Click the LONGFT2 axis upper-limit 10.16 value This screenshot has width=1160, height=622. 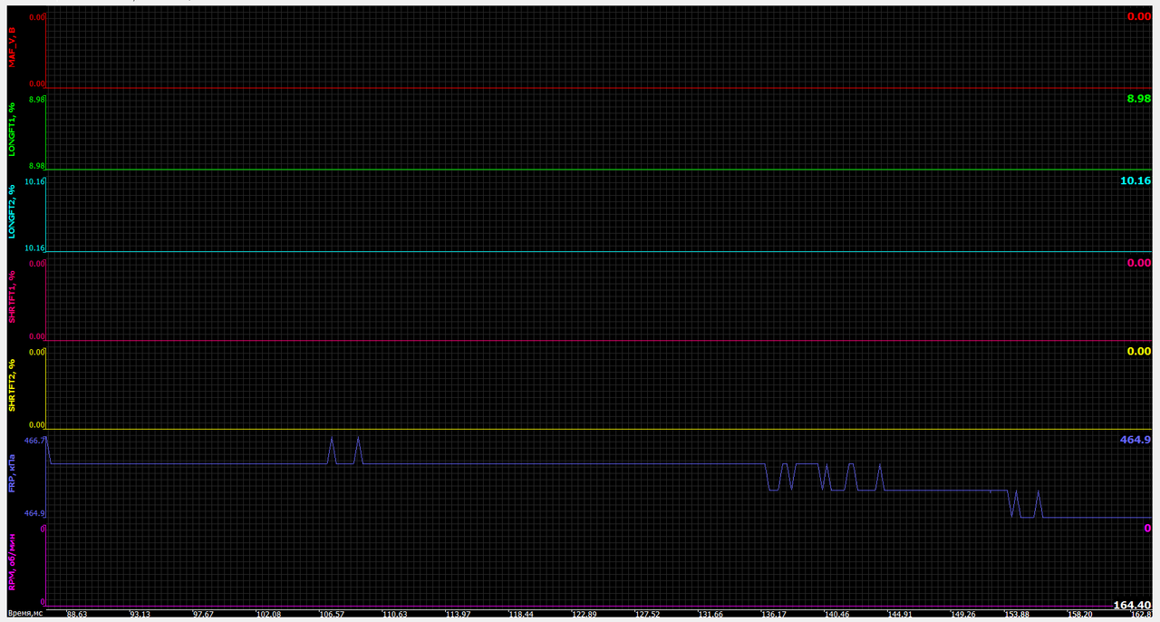34,181
